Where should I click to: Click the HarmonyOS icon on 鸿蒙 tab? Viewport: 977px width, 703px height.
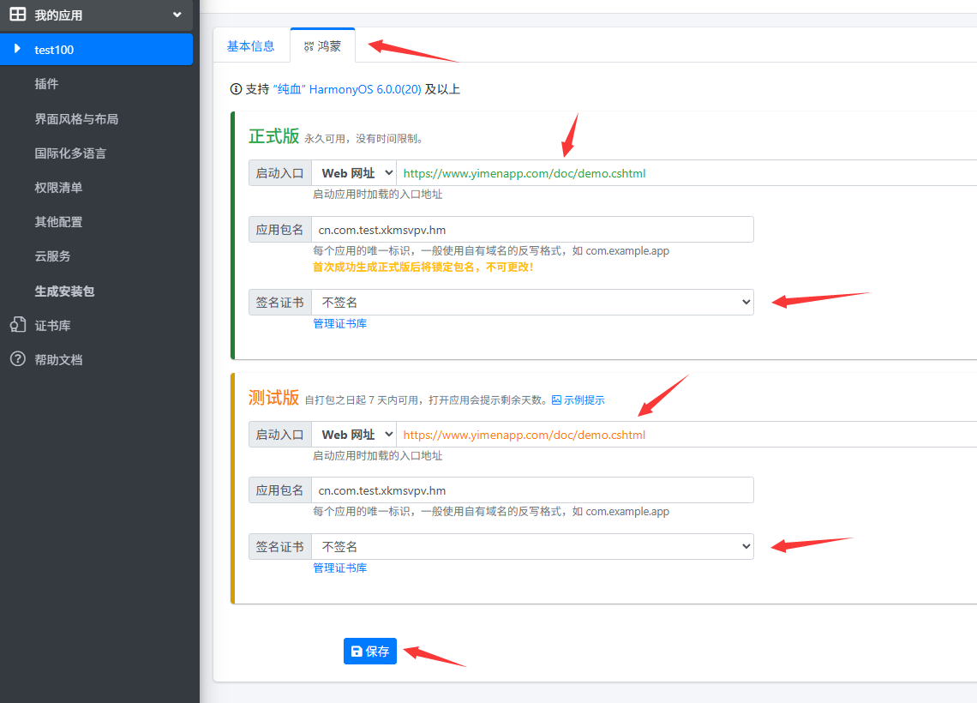click(309, 47)
